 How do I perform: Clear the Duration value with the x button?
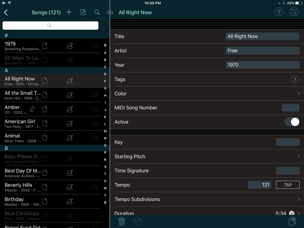point(291,213)
